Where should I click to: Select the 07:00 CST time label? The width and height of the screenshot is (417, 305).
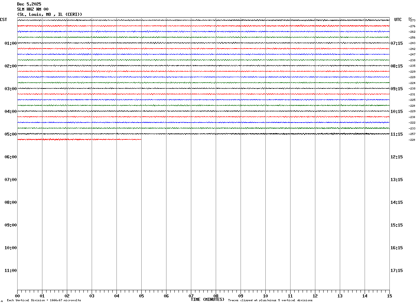tap(11, 180)
